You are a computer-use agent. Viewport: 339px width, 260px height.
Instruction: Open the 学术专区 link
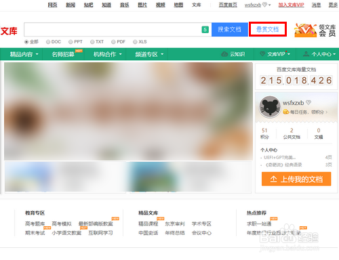point(201,223)
